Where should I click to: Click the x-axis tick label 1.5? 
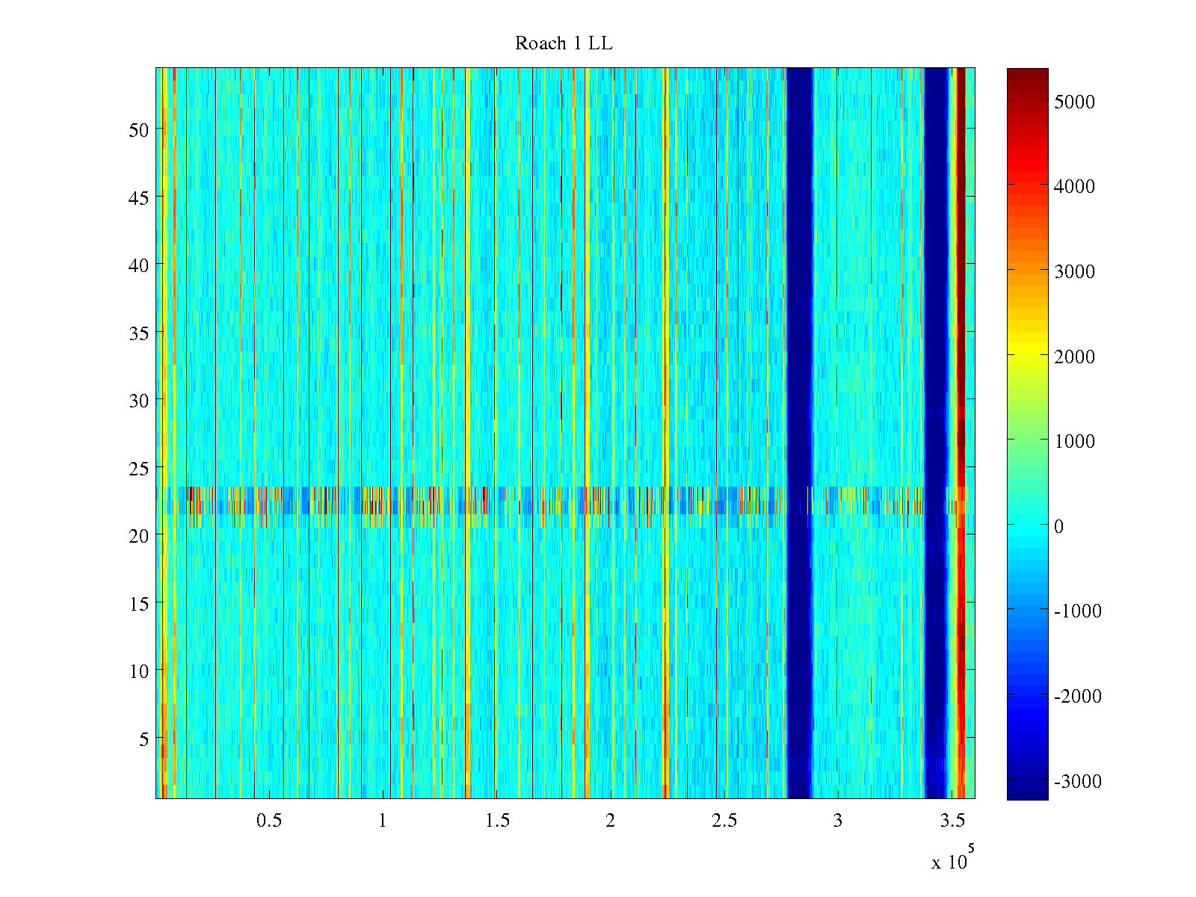click(497, 821)
